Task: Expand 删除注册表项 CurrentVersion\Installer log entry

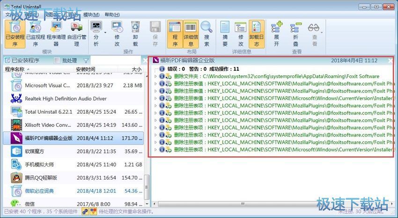Action: [x=156, y=150]
